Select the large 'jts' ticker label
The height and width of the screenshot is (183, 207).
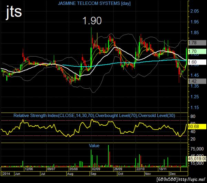pyautogui.click(x=14, y=12)
